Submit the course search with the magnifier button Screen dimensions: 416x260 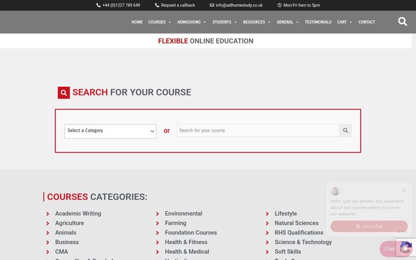[x=346, y=131]
